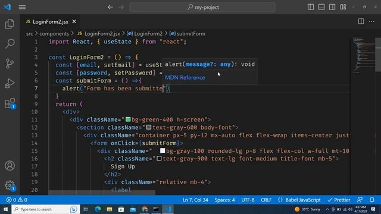Change indentation via Spaces: 4

point(224,200)
